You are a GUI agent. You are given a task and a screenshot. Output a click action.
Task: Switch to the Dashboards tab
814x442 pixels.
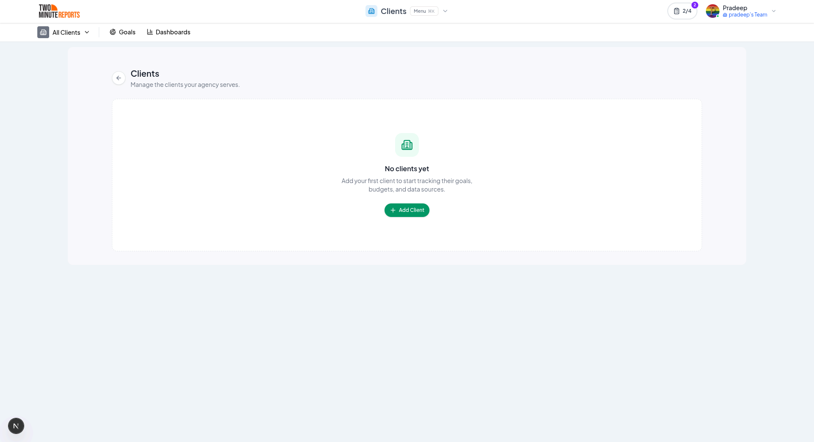172,32
